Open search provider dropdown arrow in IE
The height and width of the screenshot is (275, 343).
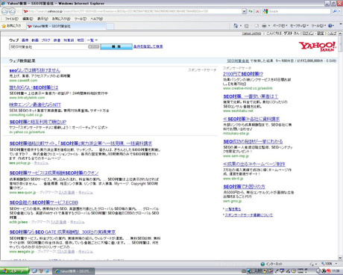click(x=339, y=11)
